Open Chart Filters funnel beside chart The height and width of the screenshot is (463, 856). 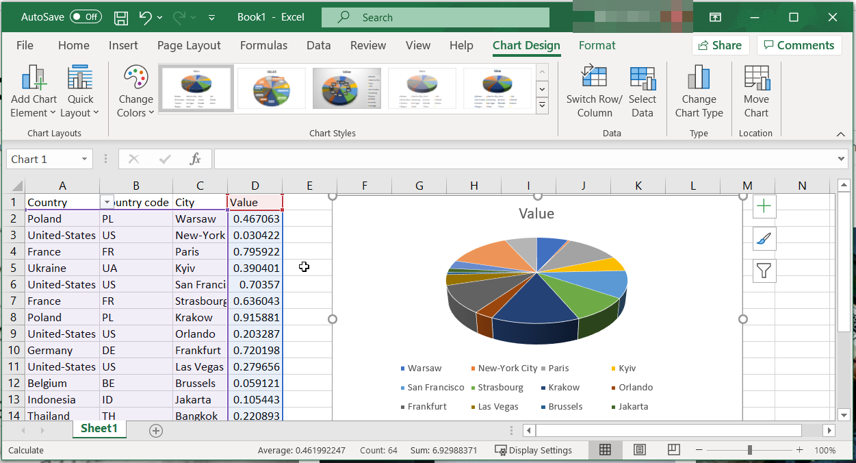[764, 271]
